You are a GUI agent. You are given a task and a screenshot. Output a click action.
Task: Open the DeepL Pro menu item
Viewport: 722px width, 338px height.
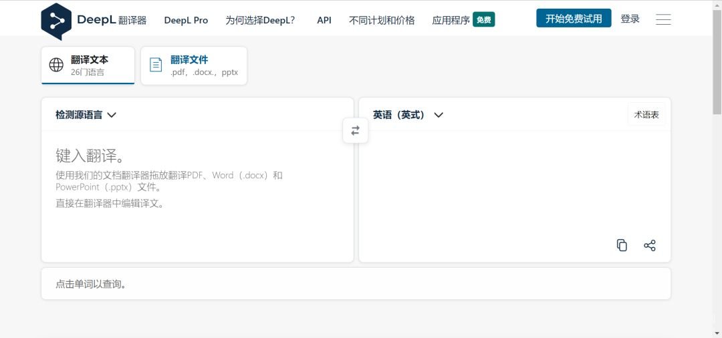click(x=186, y=20)
